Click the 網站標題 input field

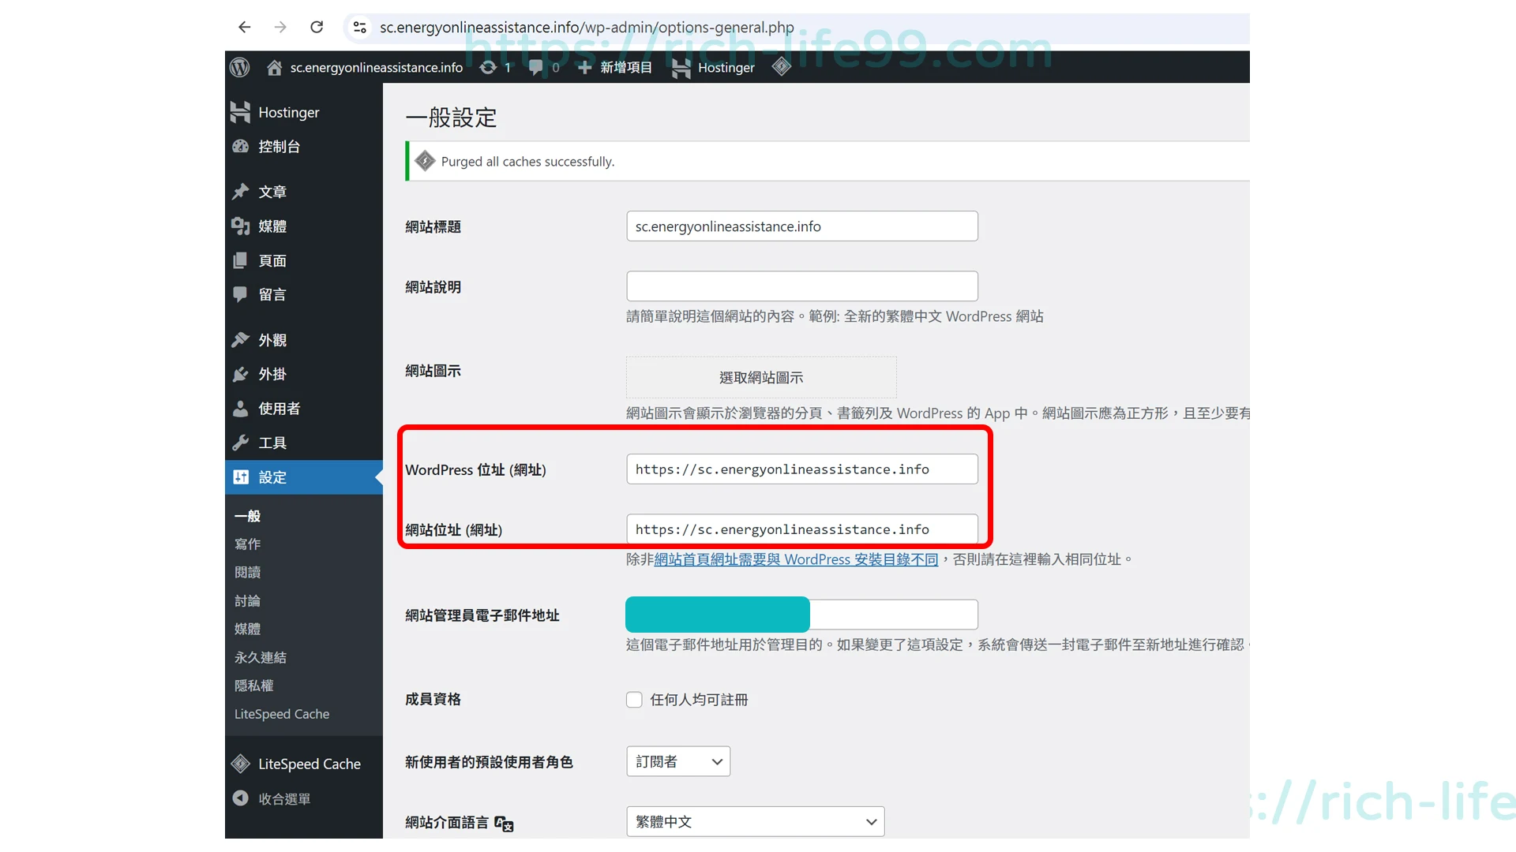802,226
